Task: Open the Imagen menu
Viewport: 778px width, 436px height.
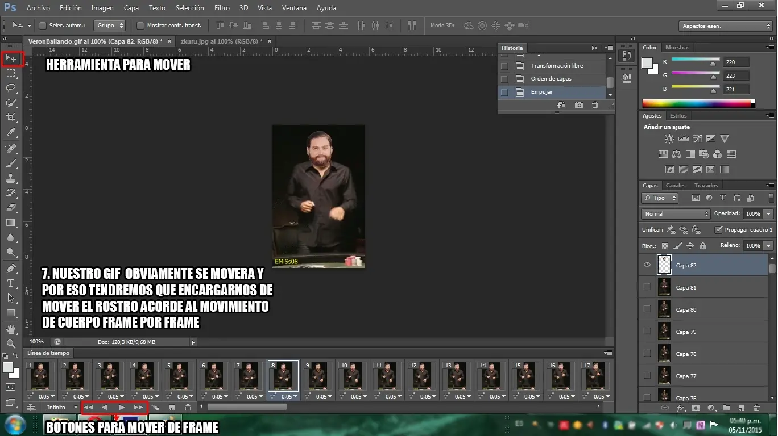Action: [102, 8]
